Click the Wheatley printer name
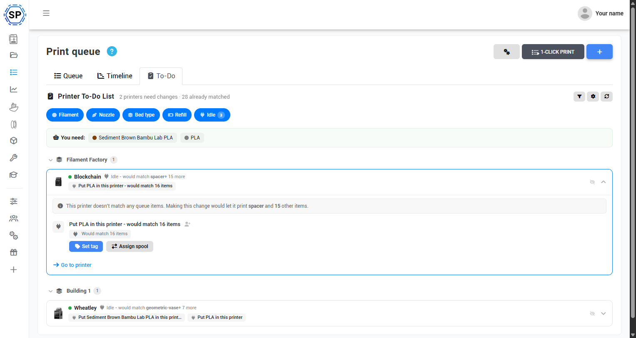 pyautogui.click(x=85, y=308)
